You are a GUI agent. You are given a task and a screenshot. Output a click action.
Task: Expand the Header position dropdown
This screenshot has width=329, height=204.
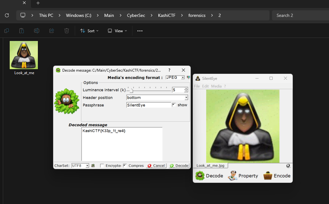click(186, 98)
